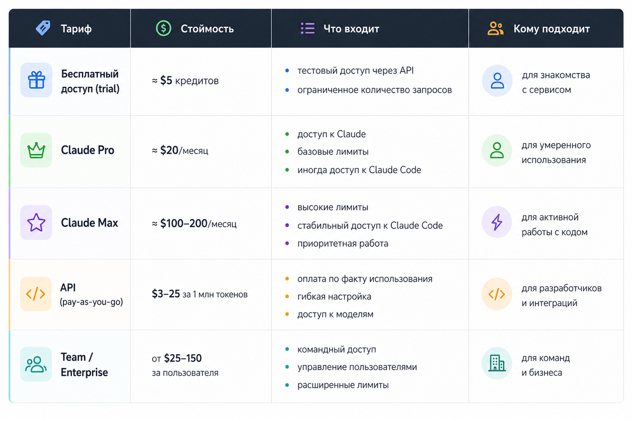Image resolution: width=632 pixels, height=421 pixels.
Task: Click the dollar coin icon beside Стоимость
Action: 164,28
